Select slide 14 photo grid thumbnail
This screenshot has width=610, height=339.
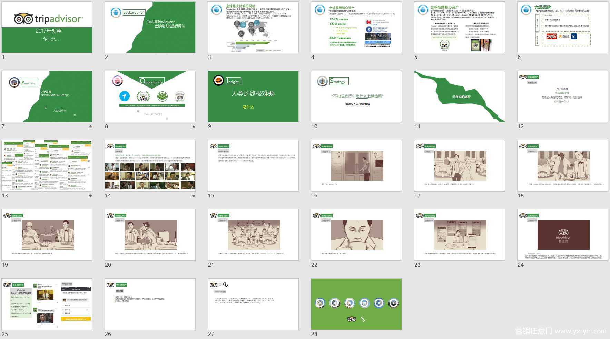150,166
